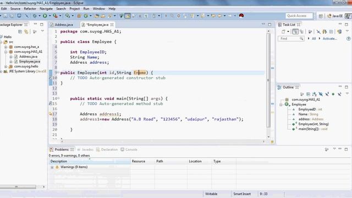The height and width of the screenshot is (198, 352).
Task: Click the green Run button
Action: (45, 16)
